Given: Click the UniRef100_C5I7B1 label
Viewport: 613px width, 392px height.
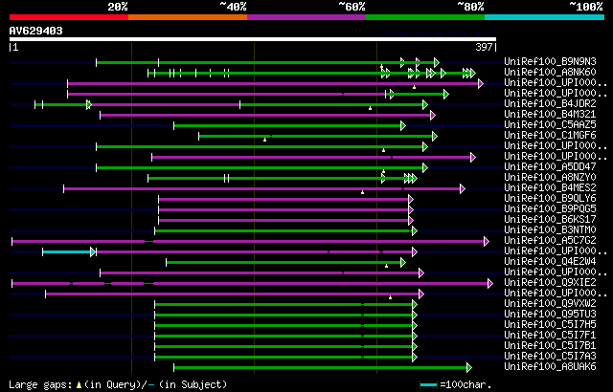Looking at the screenshot, I should (550, 346).
